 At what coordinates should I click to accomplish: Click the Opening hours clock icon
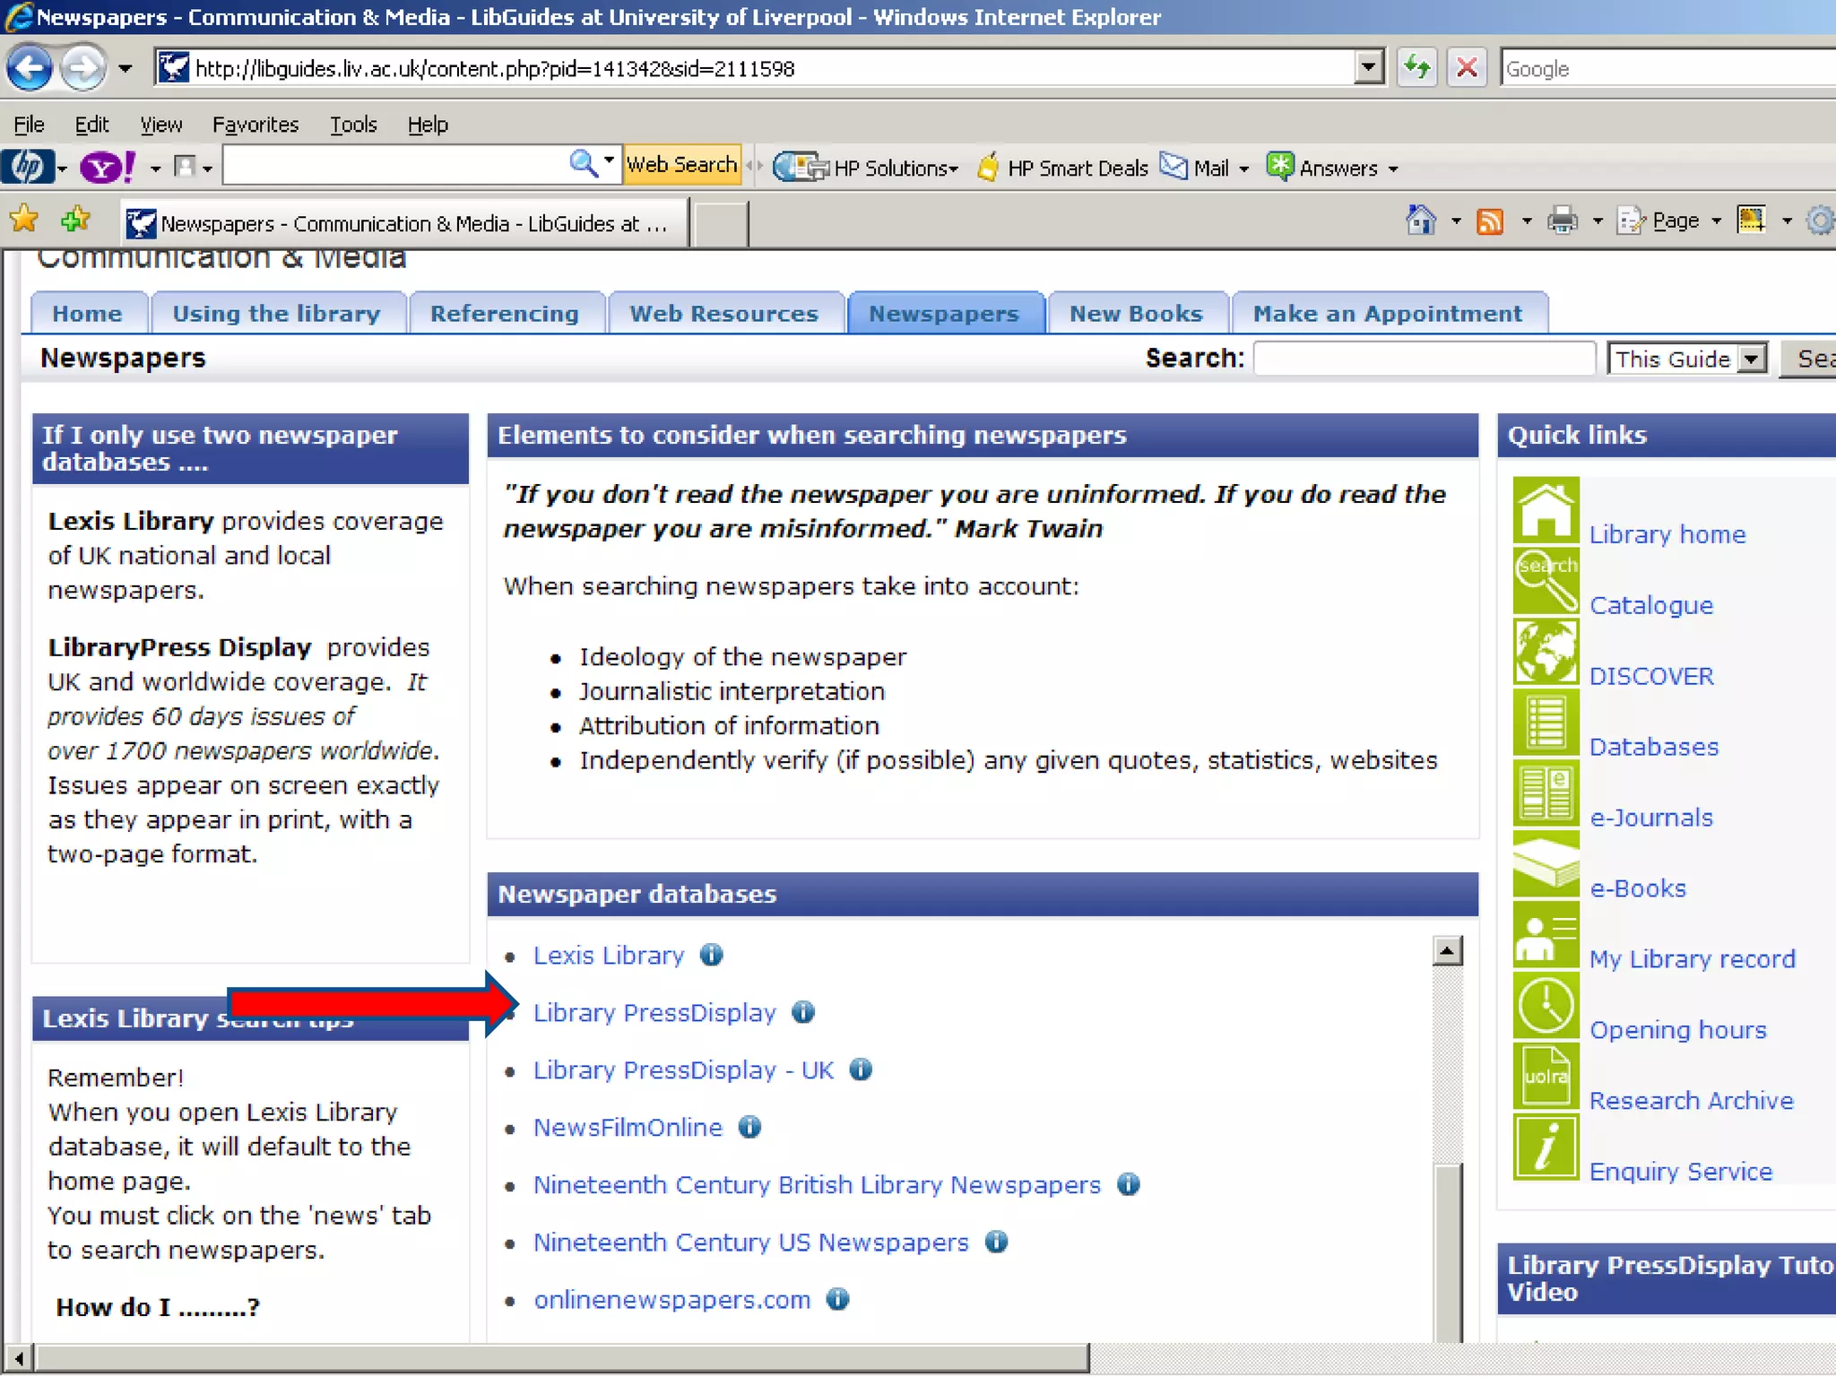1546,1006
